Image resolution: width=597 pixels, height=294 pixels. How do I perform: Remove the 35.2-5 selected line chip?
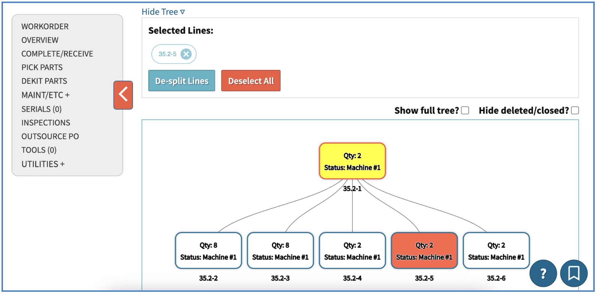tap(186, 54)
